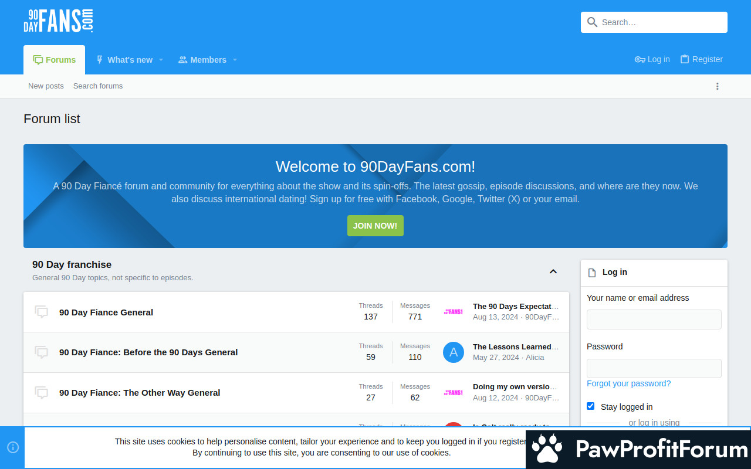Open the Search forums link
The height and width of the screenshot is (469, 751).
98,86
